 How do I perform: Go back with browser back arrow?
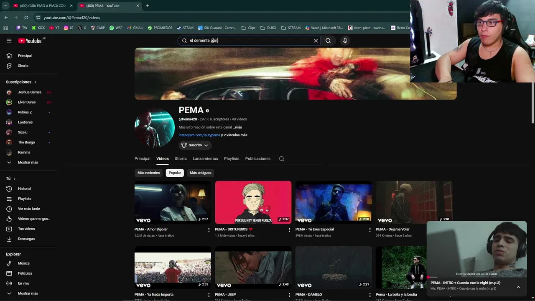6,18
